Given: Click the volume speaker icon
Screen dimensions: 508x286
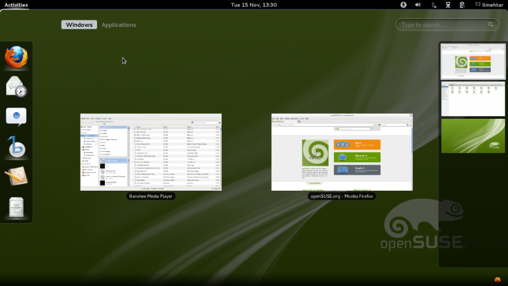Looking at the screenshot, I should tap(418, 4).
